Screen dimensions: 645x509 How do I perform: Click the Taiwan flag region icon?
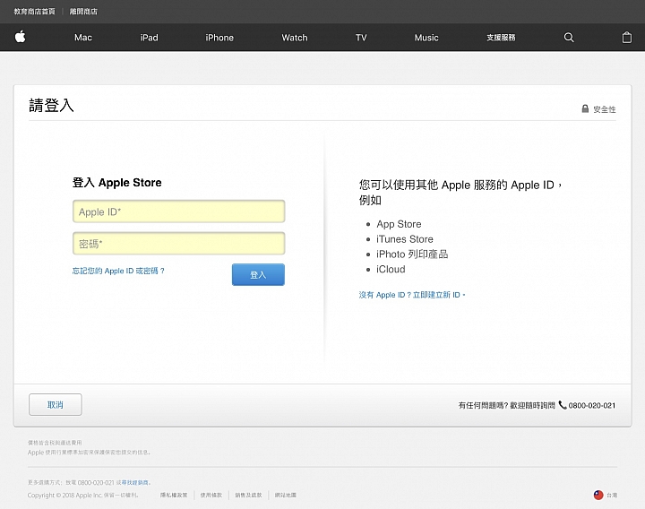click(x=598, y=495)
